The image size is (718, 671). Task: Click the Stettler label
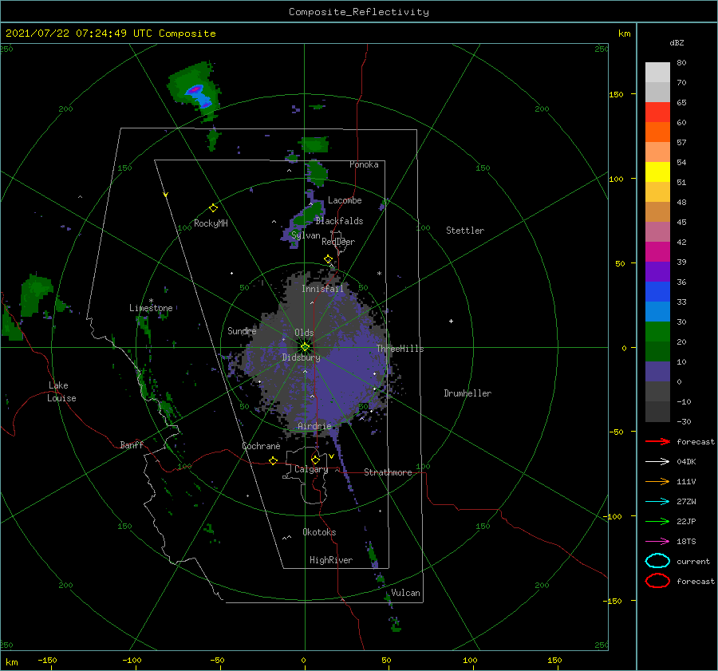pyautogui.click(x=465, y=231)
